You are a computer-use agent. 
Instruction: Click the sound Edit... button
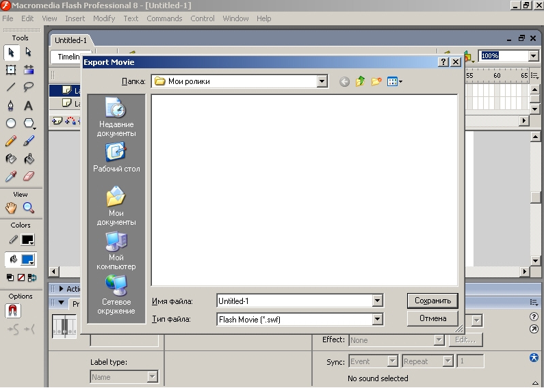[x=465, y=339]
